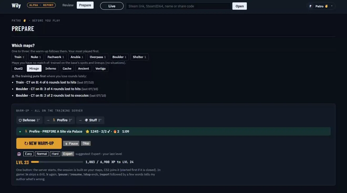
Task: Open the Patro account dropdown arrow
Action: [x=332, y=6]
